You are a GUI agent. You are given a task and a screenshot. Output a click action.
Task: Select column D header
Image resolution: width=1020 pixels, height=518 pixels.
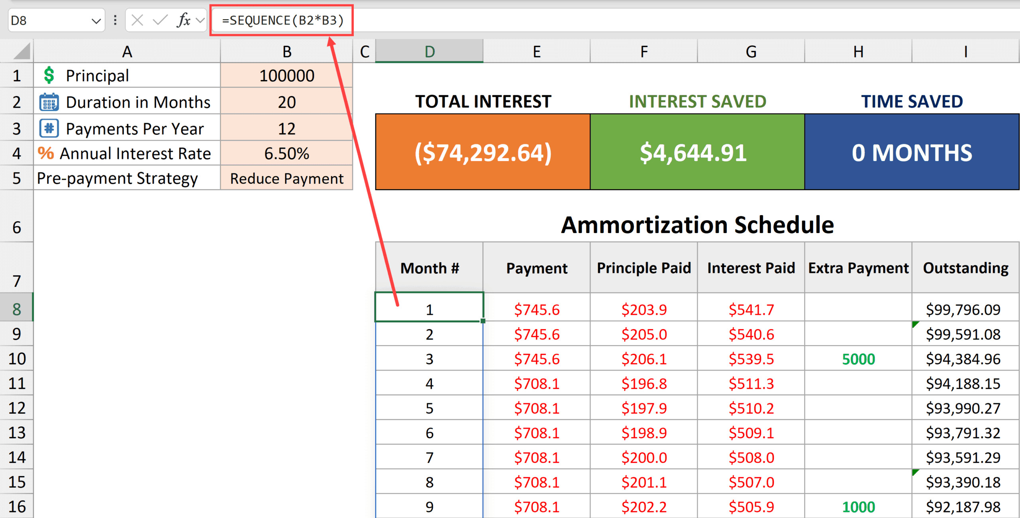pos(429,52)
